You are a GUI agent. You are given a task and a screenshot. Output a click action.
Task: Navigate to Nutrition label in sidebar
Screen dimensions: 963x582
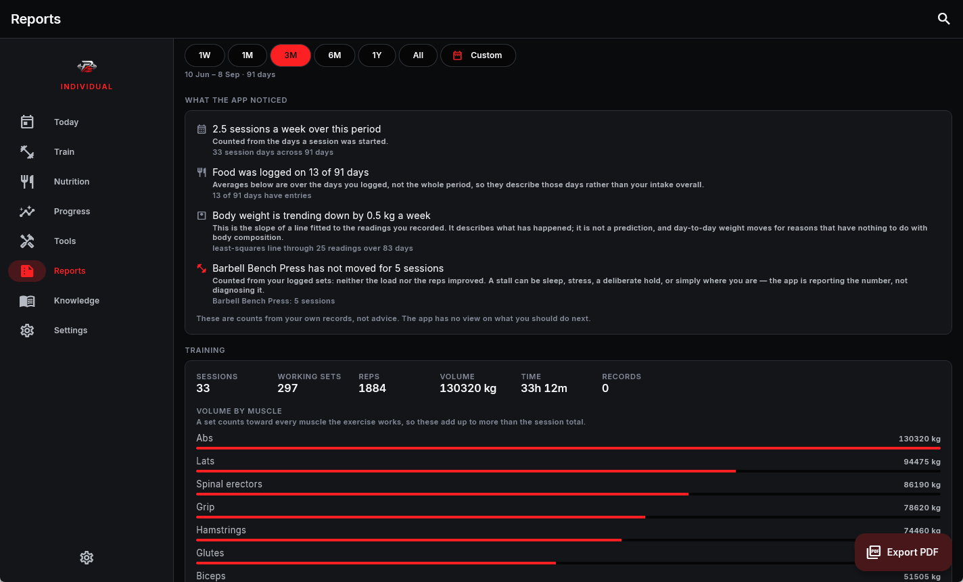[x=72, y=182]
